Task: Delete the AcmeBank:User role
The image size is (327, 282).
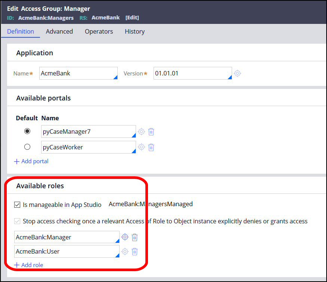Action: point(135,251)
